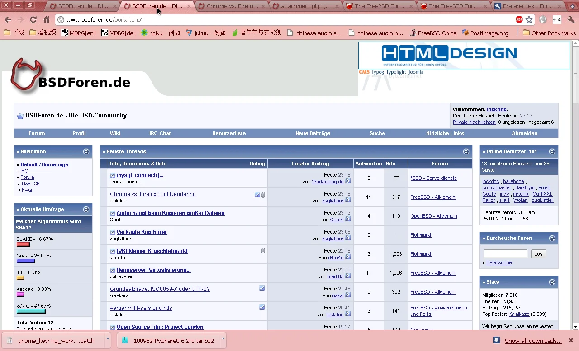Click the BSDForen.de devil logo
This screenshot has width=579, height=351.
click(28, 75)
